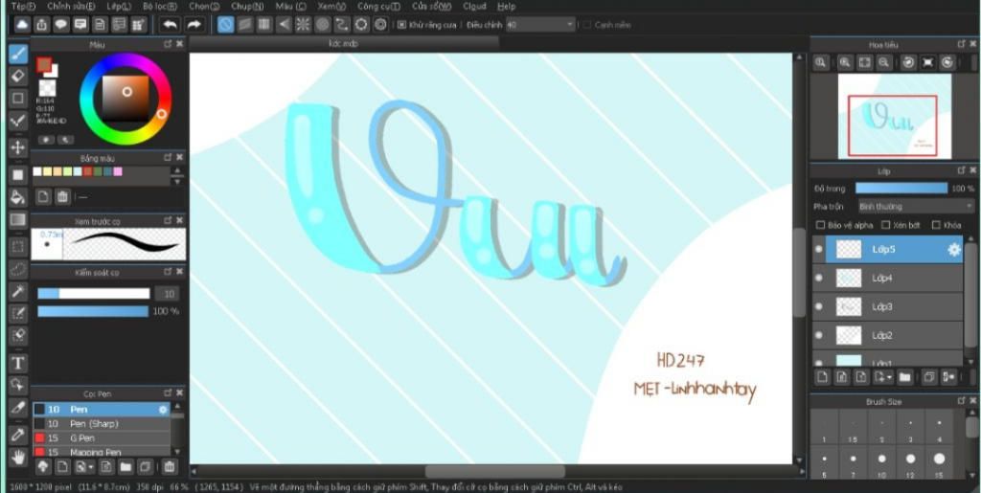Zoom in using the navigator magnifier plus
981x493 pixels.
click(x=845, y=62)
